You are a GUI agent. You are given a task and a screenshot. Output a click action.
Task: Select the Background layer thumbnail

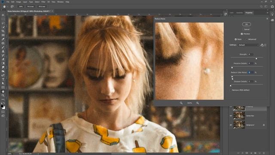[239, 125]
